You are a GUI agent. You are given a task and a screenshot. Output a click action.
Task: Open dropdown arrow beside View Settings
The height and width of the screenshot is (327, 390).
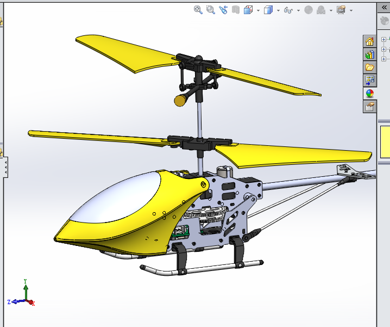(351, 10)
